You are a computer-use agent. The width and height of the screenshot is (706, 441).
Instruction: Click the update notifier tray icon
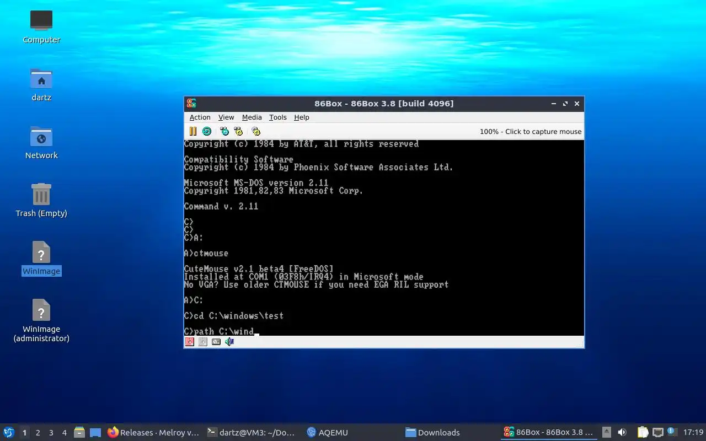672,432
